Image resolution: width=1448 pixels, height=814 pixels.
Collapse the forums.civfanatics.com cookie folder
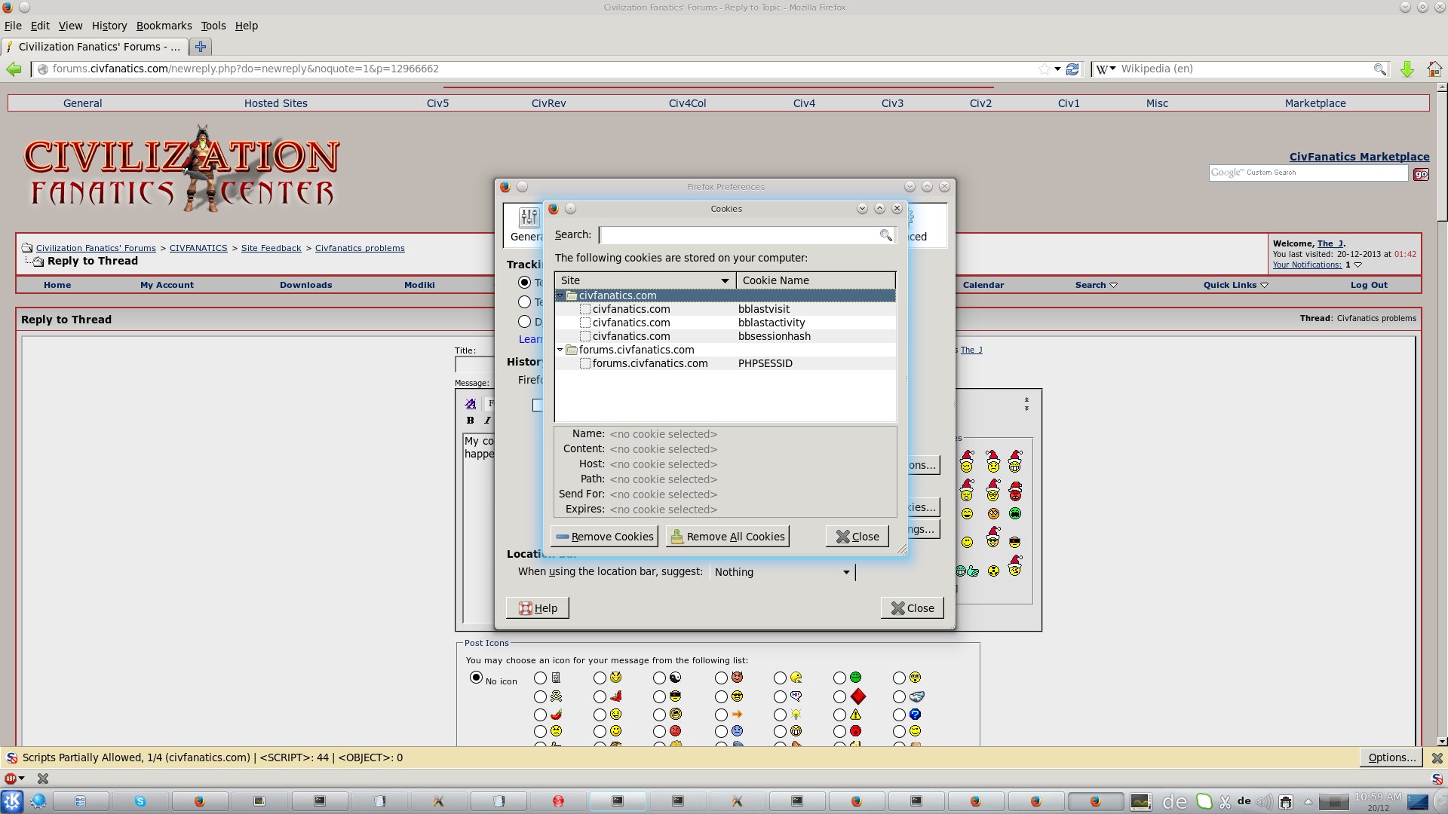[x=560, y=350]
